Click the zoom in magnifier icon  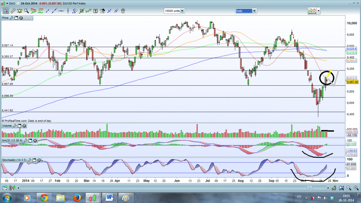(x=356, y=188)
